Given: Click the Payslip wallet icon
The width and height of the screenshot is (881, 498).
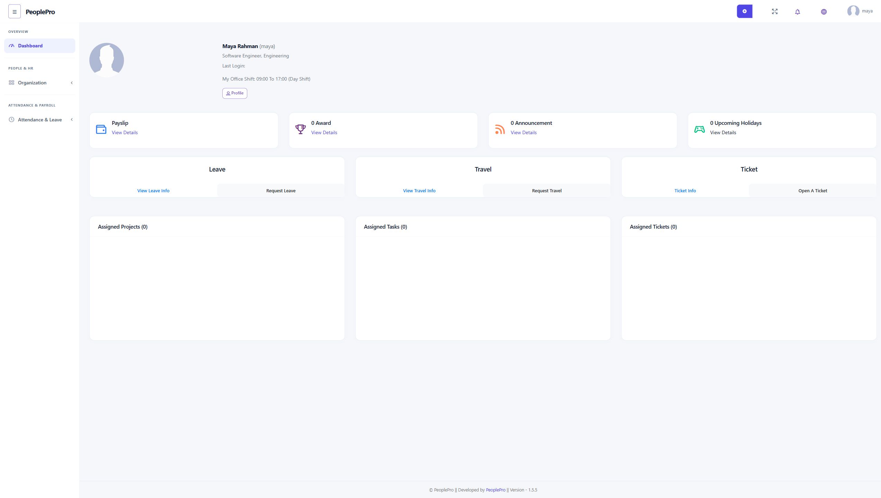Looking at the screenshot, I should [x=101, y=129].
